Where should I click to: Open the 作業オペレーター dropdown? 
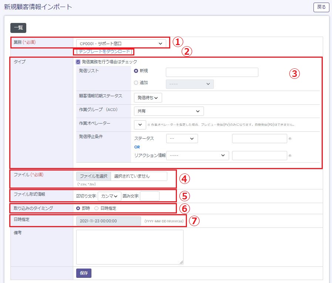click(140, 125)
